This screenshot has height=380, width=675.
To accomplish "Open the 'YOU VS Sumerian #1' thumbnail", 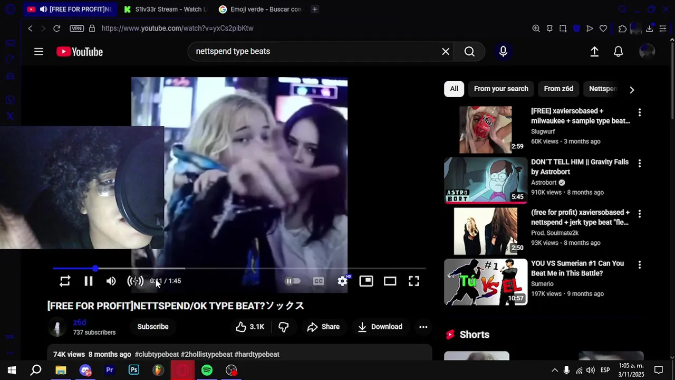I will point(486,282).
